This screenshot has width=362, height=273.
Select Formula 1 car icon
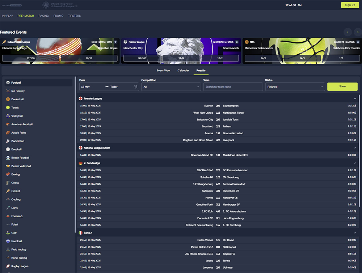8,216
